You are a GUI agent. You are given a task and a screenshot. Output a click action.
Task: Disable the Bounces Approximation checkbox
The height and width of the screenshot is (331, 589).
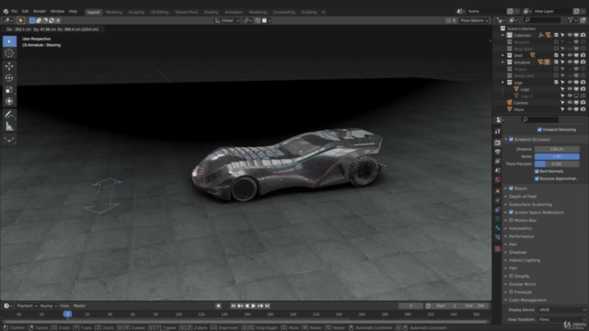(x=537, y=178)
